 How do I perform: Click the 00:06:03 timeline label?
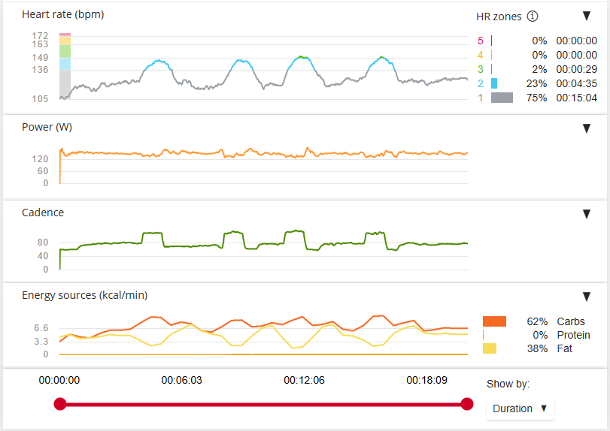[182, 380]
